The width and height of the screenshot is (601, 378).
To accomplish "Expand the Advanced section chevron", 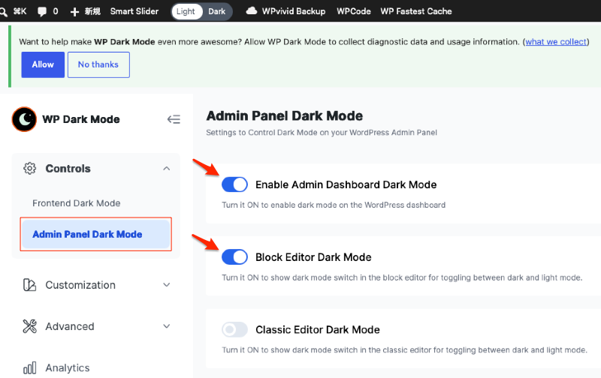I will point(166,326).
